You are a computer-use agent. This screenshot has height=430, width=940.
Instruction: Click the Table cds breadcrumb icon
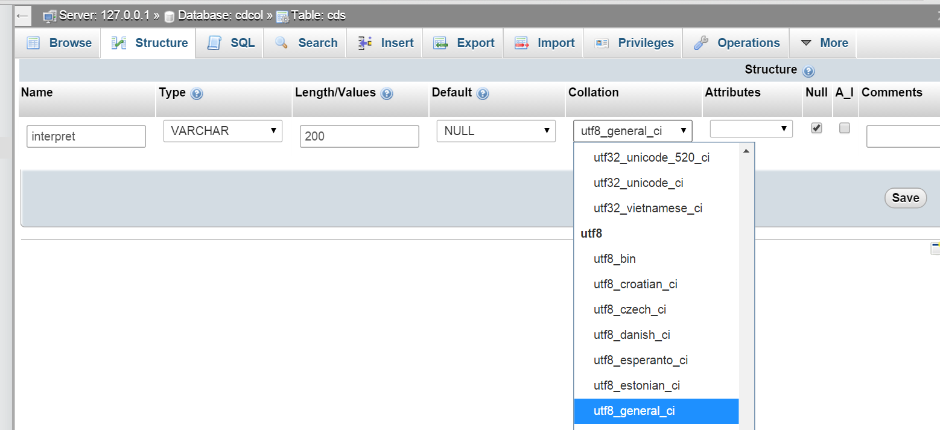coord(282,17)
